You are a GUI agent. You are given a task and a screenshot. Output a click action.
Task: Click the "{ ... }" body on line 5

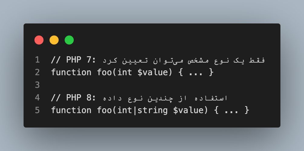click(232, 110)
